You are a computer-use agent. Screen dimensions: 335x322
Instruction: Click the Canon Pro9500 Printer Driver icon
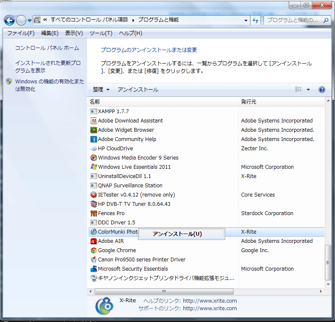[93, 260]
